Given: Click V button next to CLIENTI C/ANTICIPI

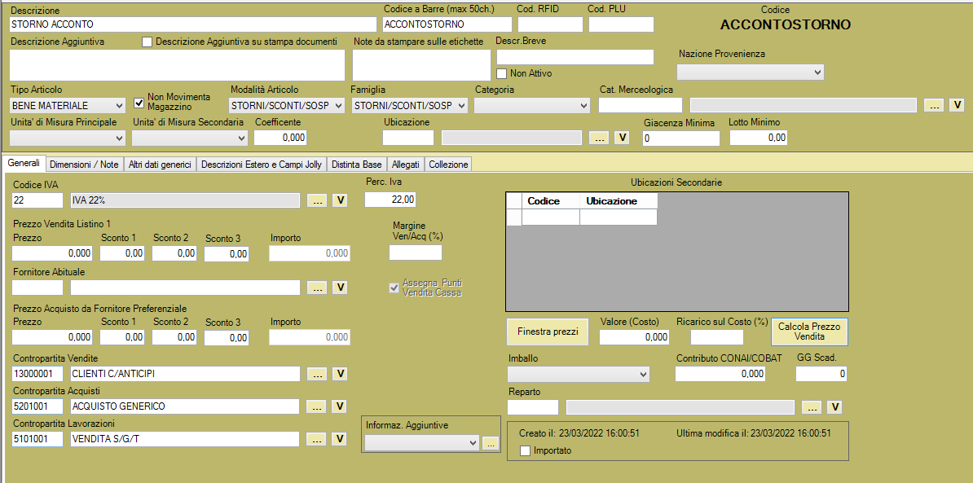Looking at the screenshot, I should [x=339, y=374].
